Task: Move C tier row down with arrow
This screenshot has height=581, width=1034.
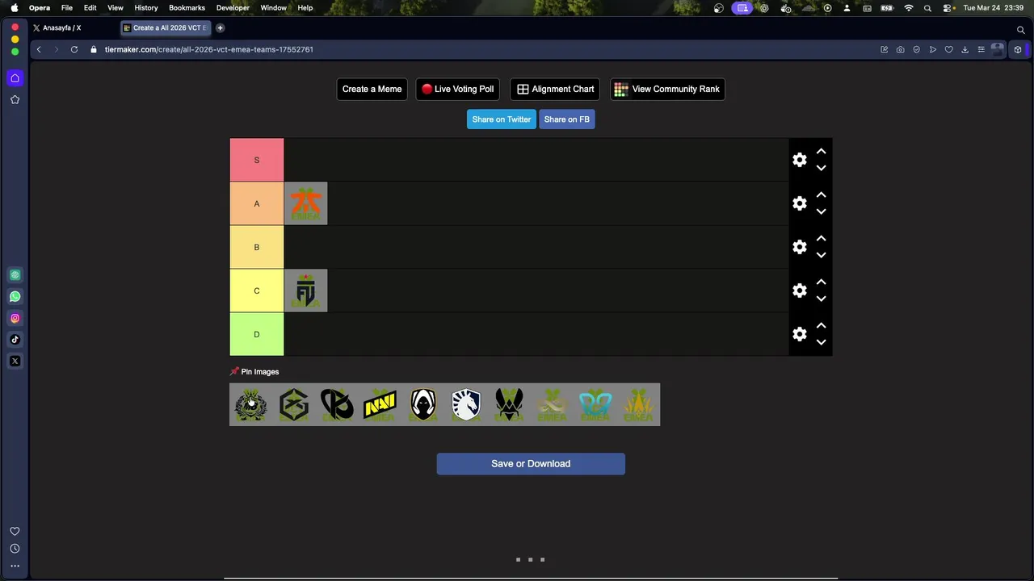Action: pos(821,299)
